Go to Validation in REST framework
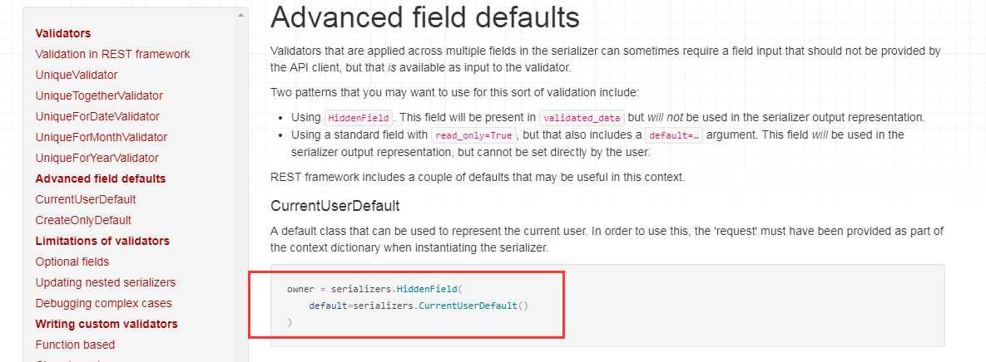Viewport: 986px width, 362px height. tap(112, 54)
